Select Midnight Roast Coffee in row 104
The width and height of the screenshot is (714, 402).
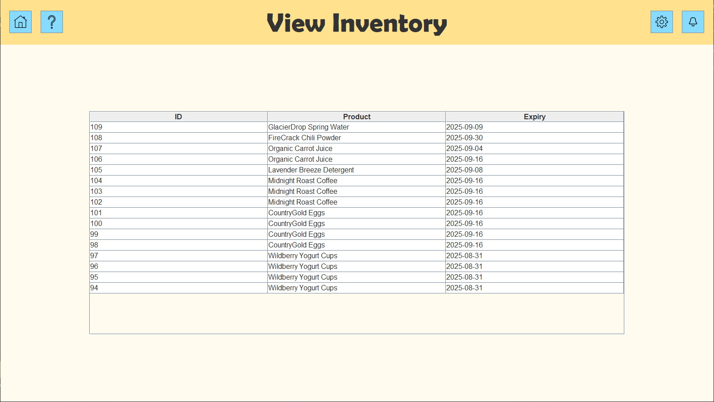tap(357, 181)
